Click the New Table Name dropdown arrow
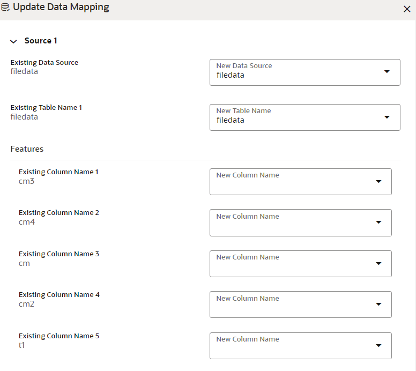Viewport: 416px width, 371px height. click(x=387, y=117)
